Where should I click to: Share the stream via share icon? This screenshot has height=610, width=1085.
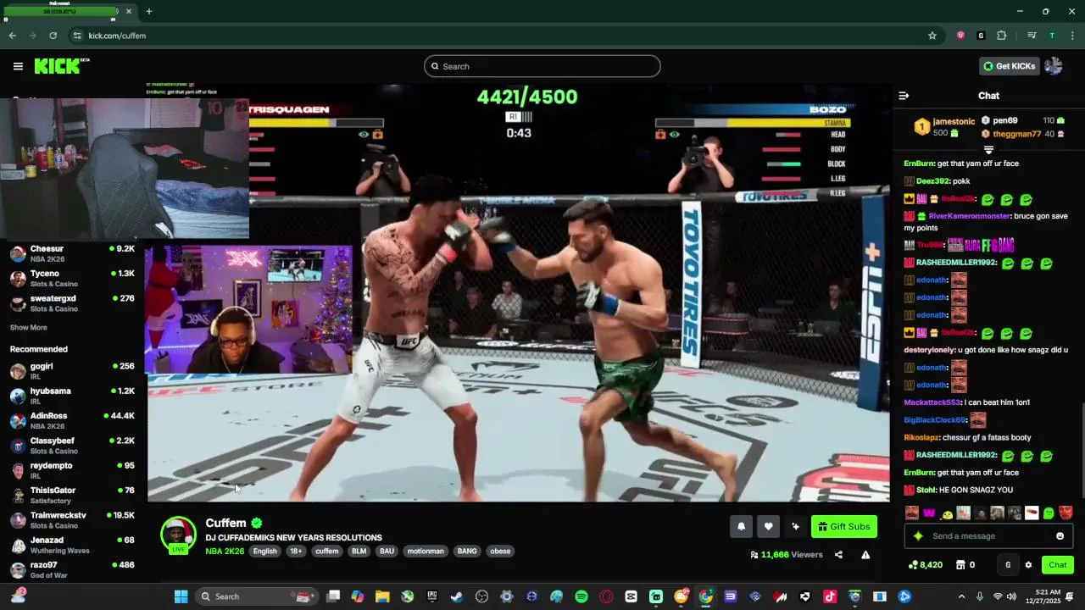pos(838,555)
